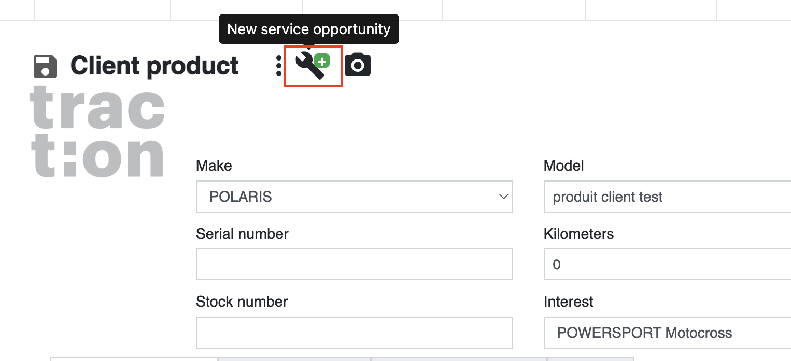This screenshot has width=791, height=361.
Task: Click the chevron arrow of Make select
Action: 502,197
